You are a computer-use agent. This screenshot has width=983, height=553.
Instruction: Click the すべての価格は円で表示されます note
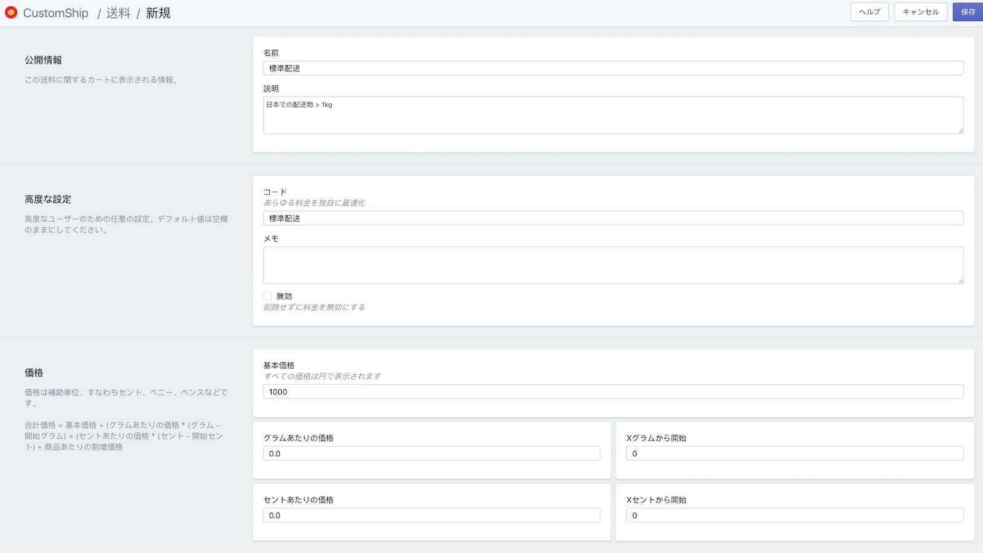click(x=322, y=376)
